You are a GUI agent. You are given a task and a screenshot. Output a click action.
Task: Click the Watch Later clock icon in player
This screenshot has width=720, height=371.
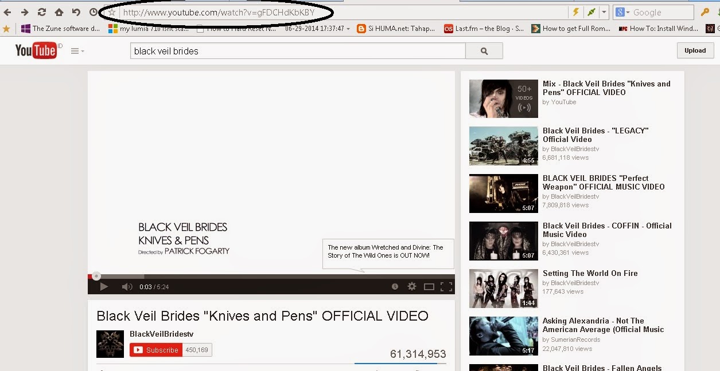tap(395, 286)
